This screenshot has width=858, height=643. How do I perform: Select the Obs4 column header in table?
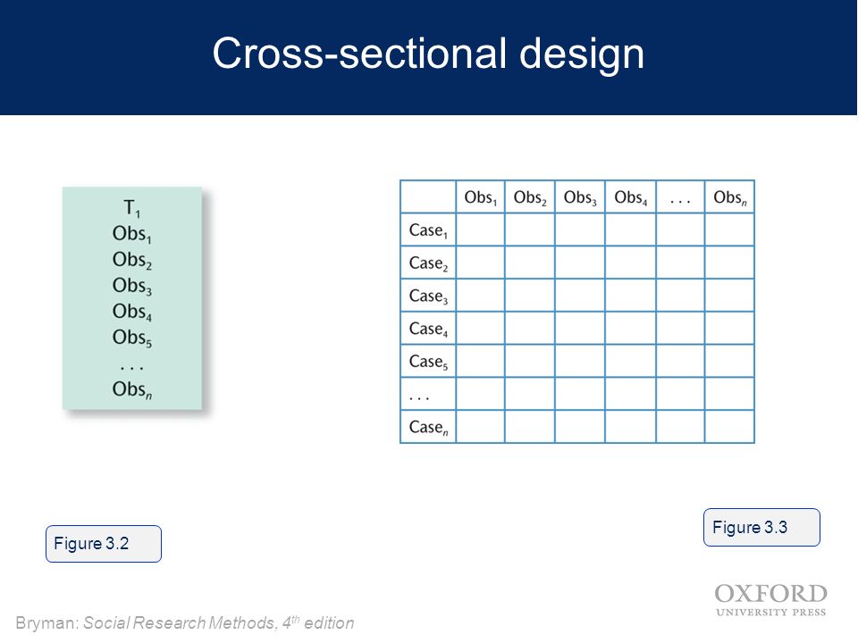[630, 196]
